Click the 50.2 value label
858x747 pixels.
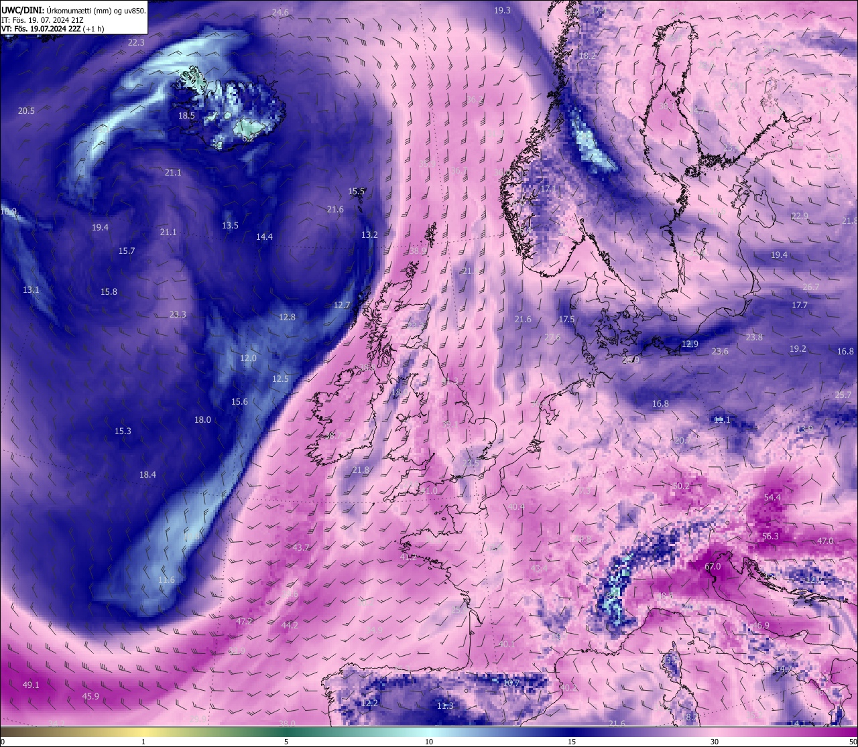680,486
